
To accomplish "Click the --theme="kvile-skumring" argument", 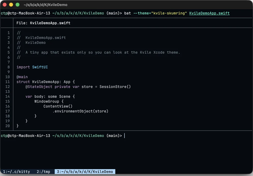I will [x=160, y=13].
